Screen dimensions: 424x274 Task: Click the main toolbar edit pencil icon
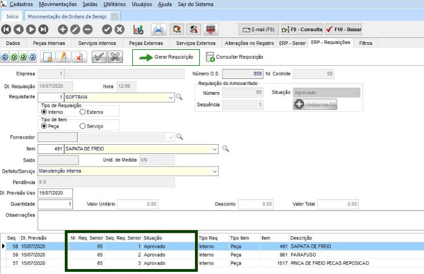(x=75, y=30)
